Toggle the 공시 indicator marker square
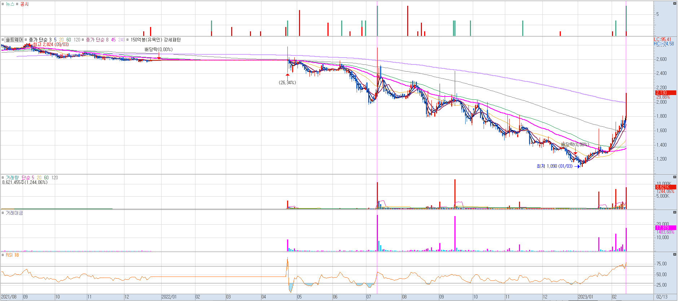This screenshot has width=678, height=301. [17, 4]
